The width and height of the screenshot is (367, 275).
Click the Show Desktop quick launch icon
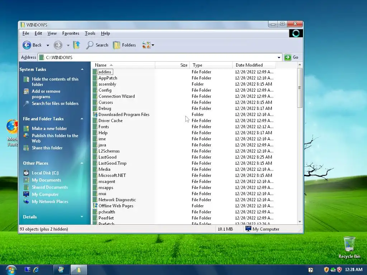tap(27, 269)
